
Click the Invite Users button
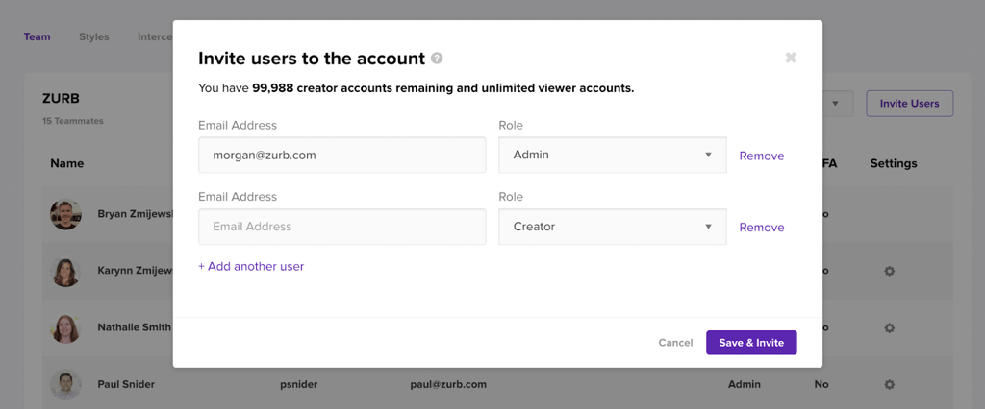[x=909, y=104]
